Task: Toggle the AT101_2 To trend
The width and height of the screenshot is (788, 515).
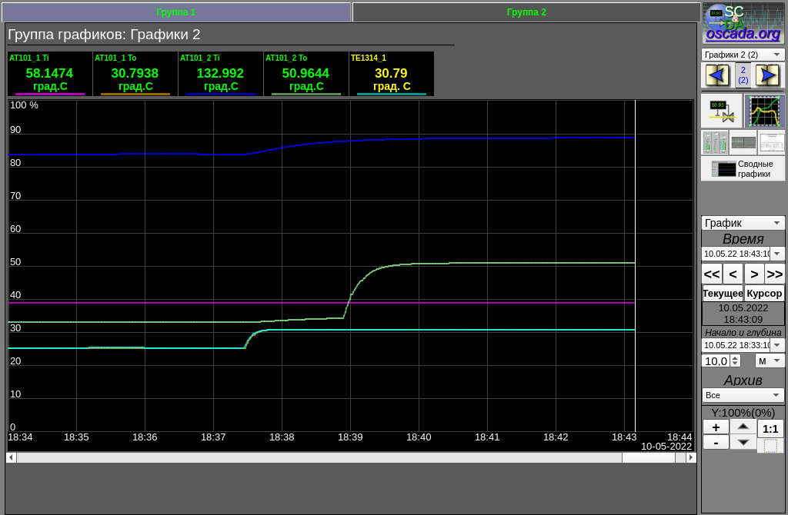Action: click(306, 74)
